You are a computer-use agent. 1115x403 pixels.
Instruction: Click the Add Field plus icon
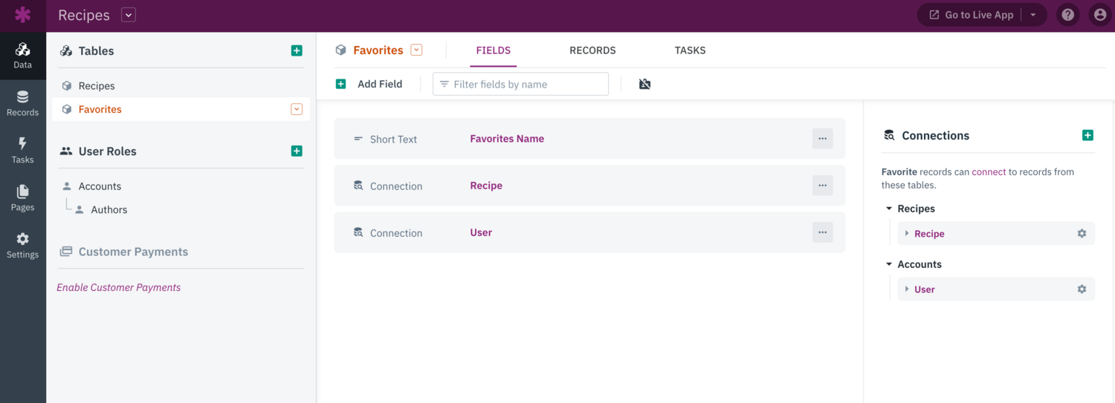(x=340, y=84)
